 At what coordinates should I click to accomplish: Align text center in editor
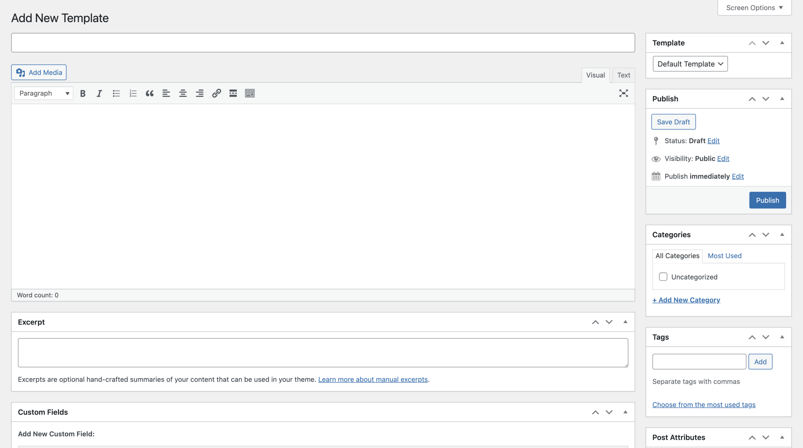(x=183, y=93)
